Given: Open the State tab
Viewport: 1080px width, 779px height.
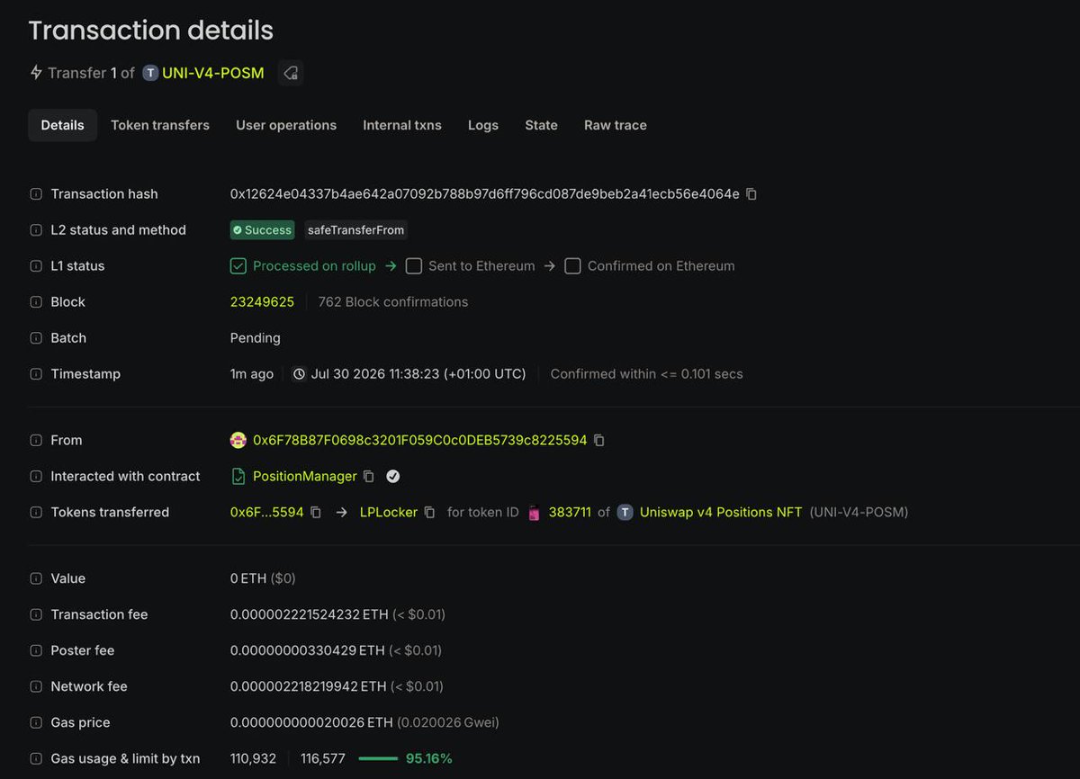Looking at the screenshot, I should click(541, 125).
